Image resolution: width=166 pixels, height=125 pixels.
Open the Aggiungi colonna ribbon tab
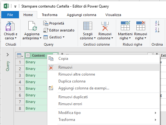tap(81, 15)
